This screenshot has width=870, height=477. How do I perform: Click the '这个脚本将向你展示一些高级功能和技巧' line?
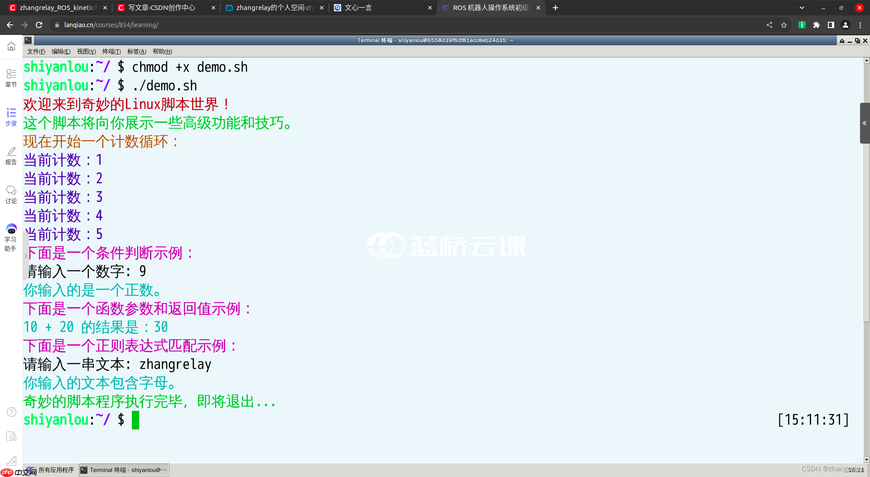tap(158, 123)
